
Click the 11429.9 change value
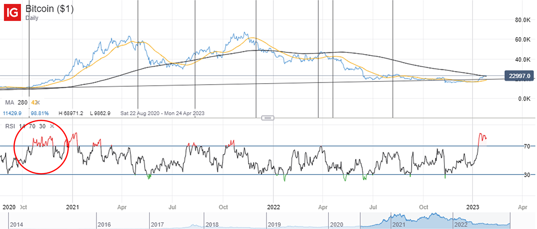(12, 114)
